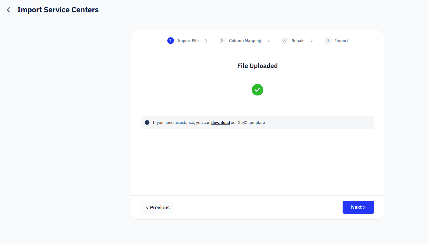Click the info icon in the assistance banner
The image size is (428, 244).
[147, 123]
